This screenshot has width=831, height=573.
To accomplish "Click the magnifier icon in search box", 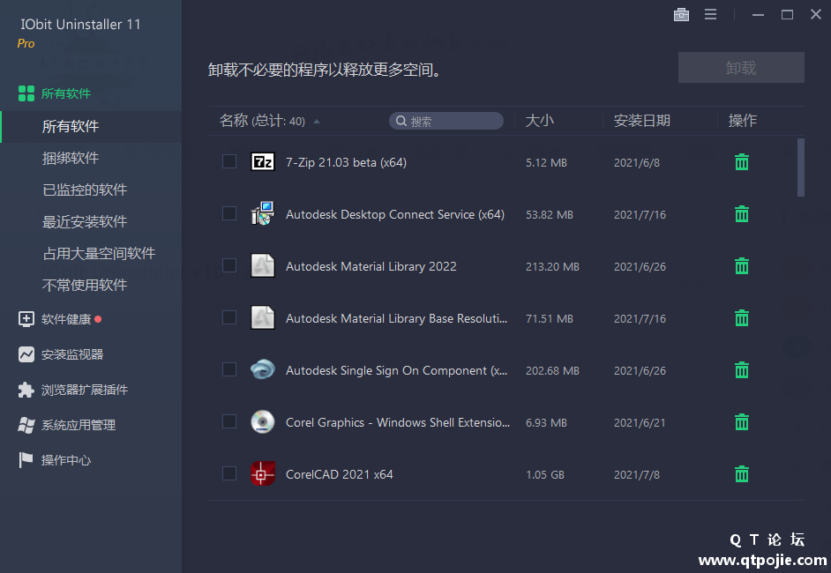I will pos(401,121).
